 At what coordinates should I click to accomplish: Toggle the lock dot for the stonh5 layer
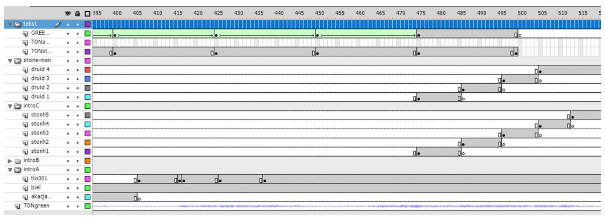[x=77, y=115]
